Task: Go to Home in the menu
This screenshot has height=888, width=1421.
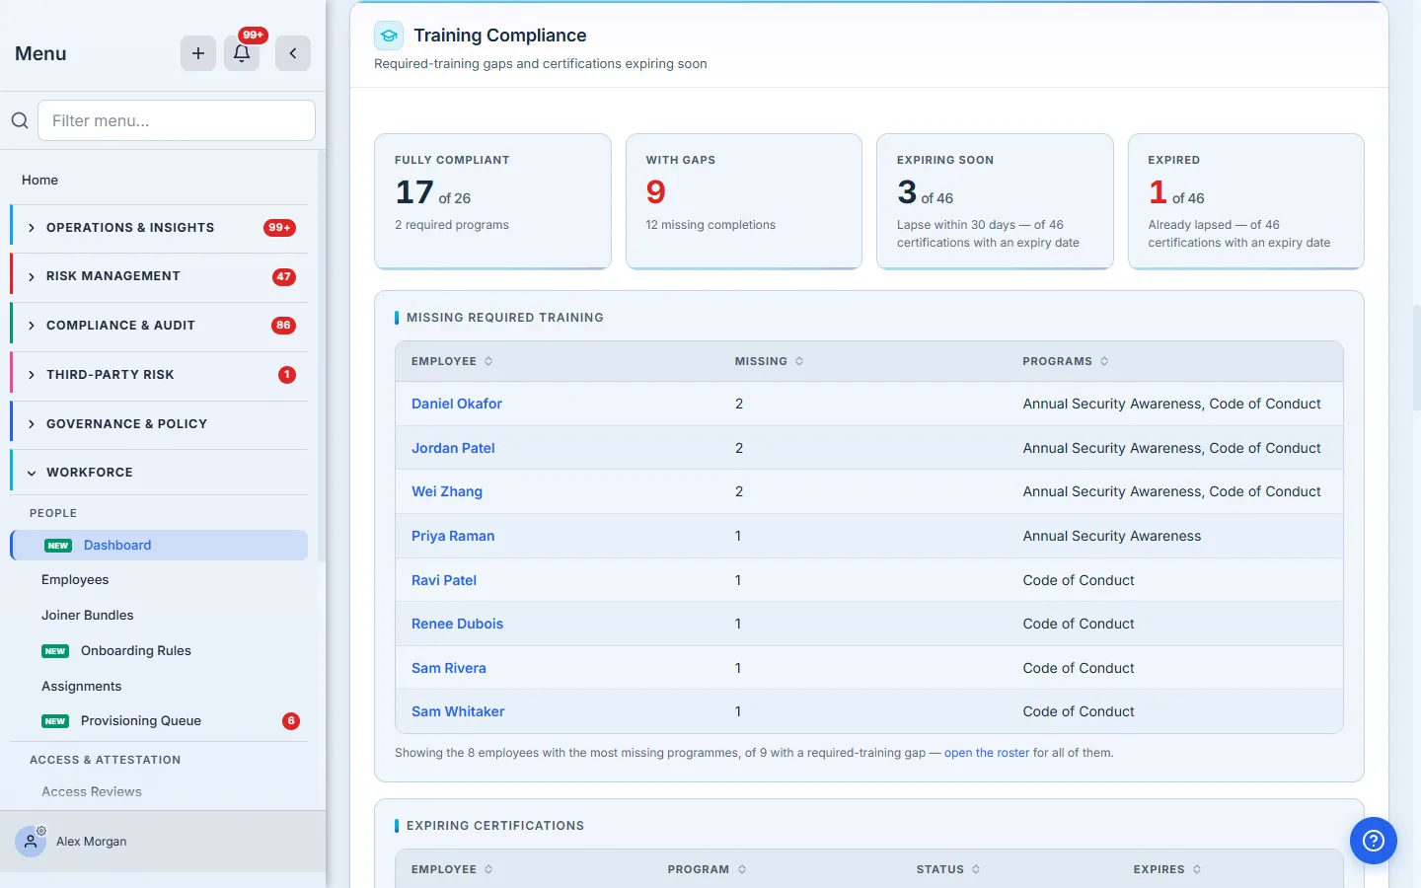Action: click(x=39, y=180)
